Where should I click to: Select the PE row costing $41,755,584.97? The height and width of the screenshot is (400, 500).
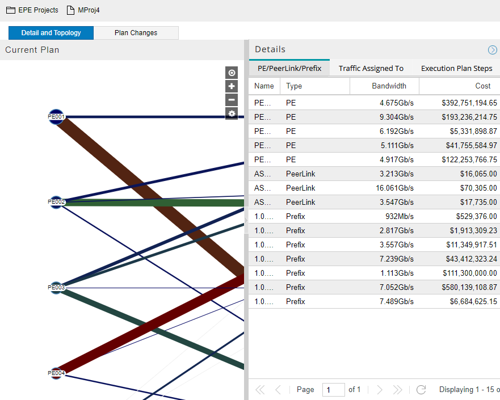[x=375, y=146]
